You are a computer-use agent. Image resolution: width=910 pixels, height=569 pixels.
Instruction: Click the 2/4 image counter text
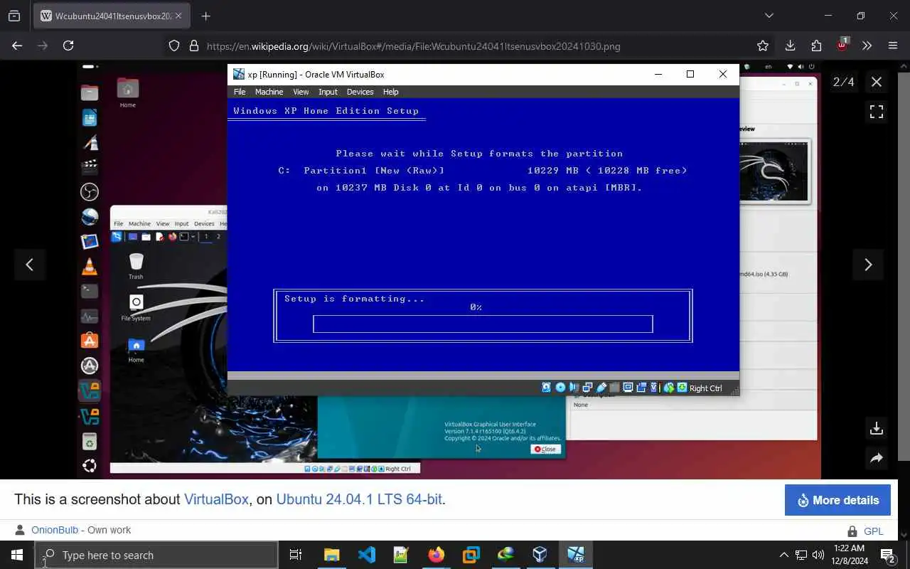(843, 82)
